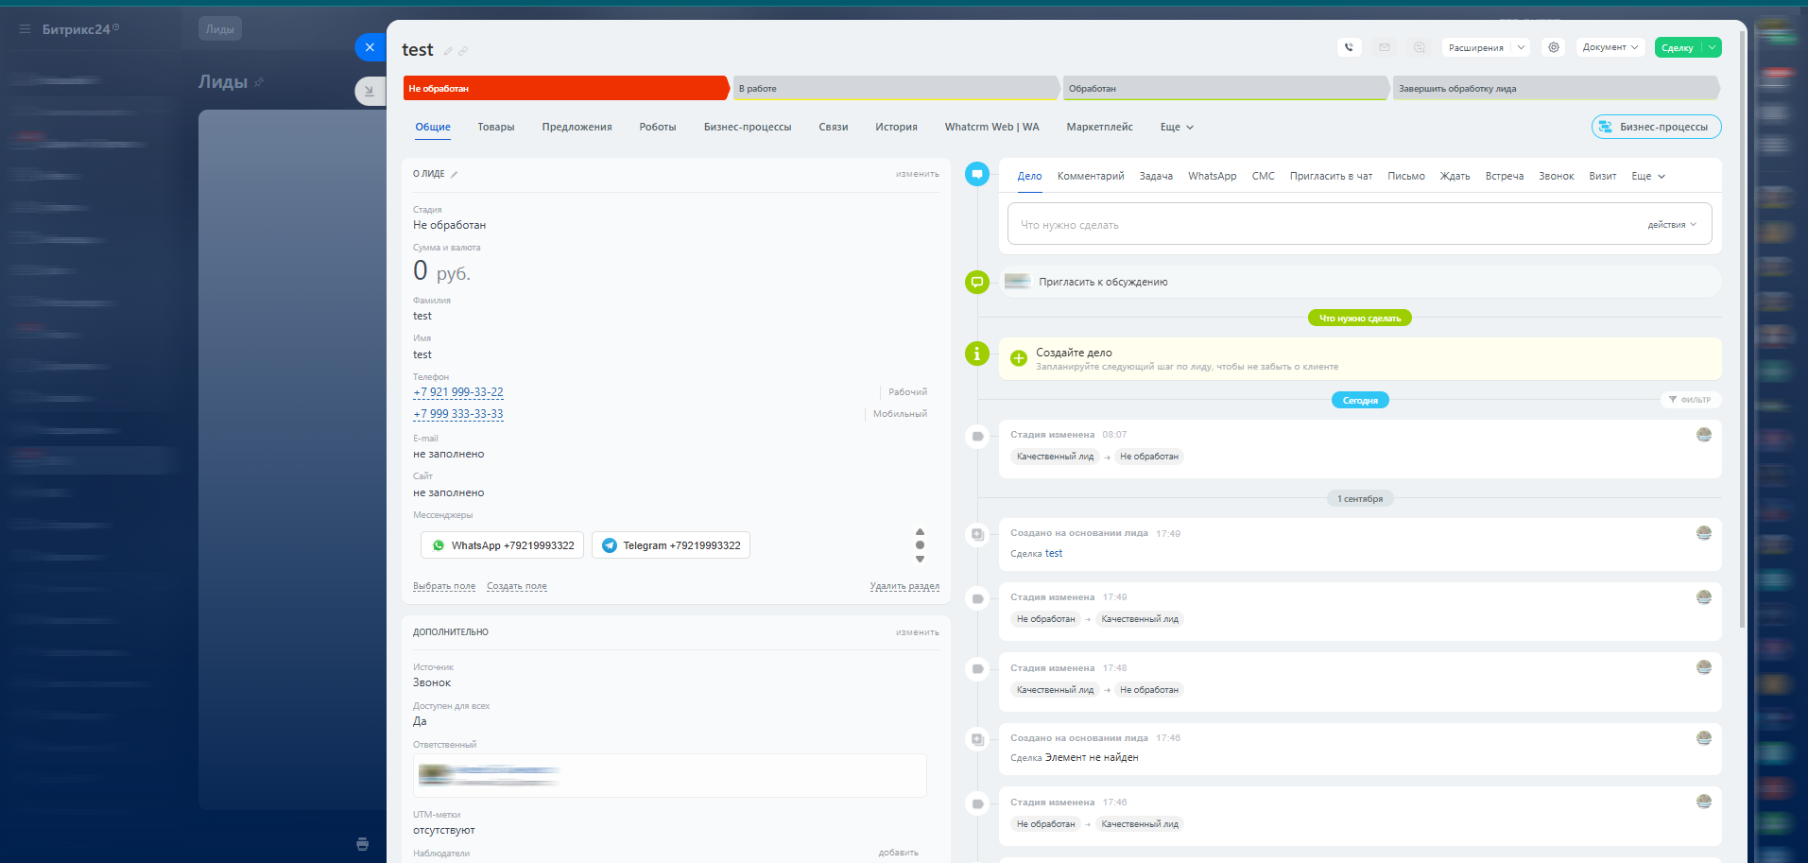The width and height of the screenshot is (1808, 863).
Task: Open the ФИЛЬТР timeline filter
Action: tap(1690, 400)
